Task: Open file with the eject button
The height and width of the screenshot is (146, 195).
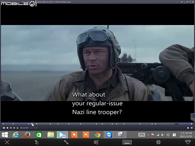Action: tap(17, 128)
